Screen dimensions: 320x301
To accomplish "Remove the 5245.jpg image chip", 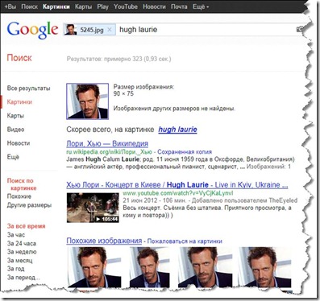I will coord(110,30).
